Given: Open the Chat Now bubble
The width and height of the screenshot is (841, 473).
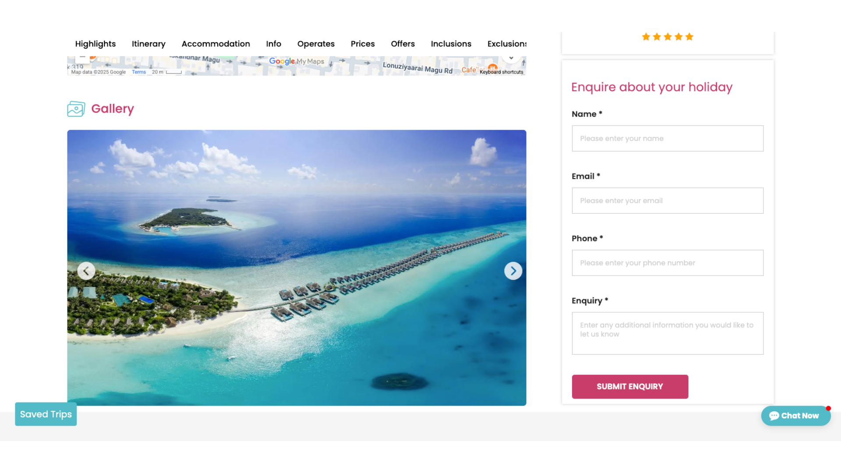Looking at the screenshot, I should (795, 416).
